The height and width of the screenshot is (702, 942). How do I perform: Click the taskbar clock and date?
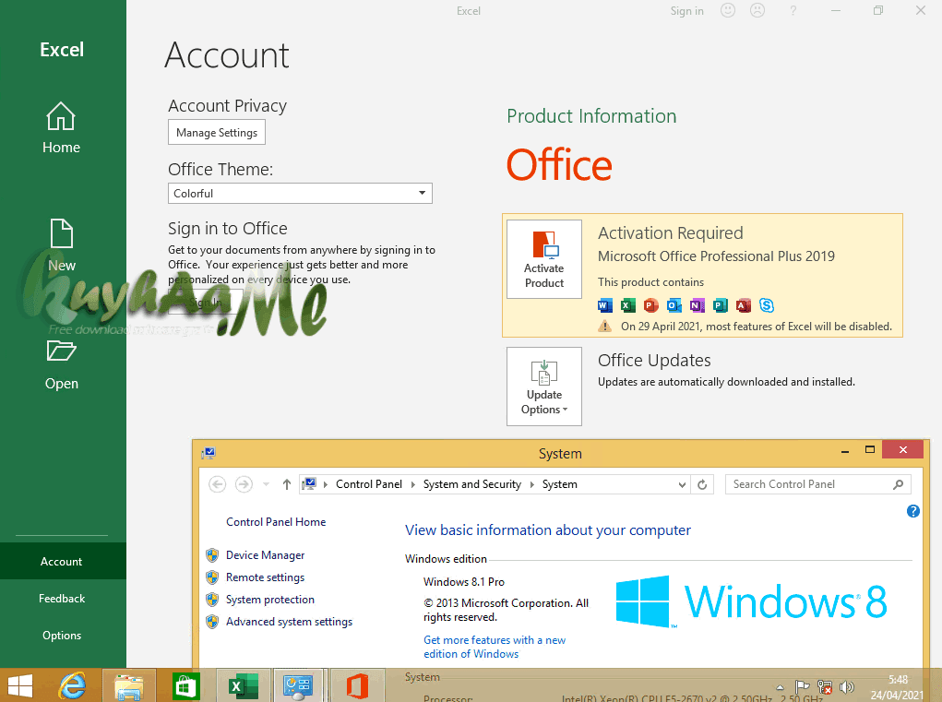898,687
